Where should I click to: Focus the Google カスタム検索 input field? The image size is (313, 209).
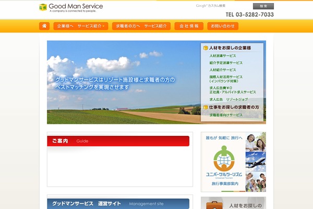click(223, 6)
